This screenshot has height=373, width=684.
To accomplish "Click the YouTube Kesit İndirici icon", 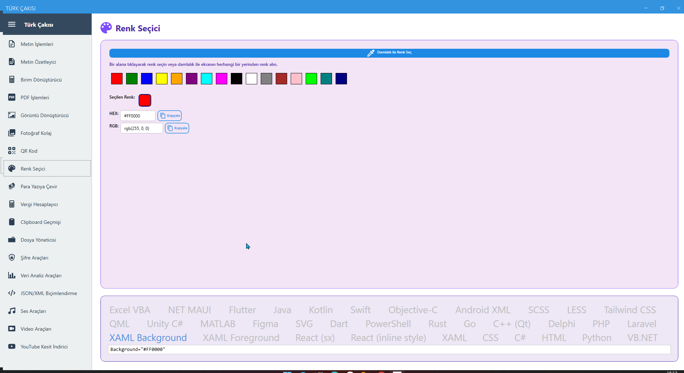I will point(12,347).
